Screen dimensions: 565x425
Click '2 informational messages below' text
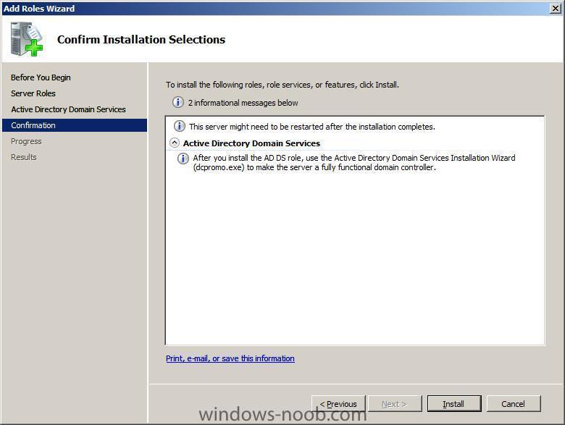click(243, 103)
